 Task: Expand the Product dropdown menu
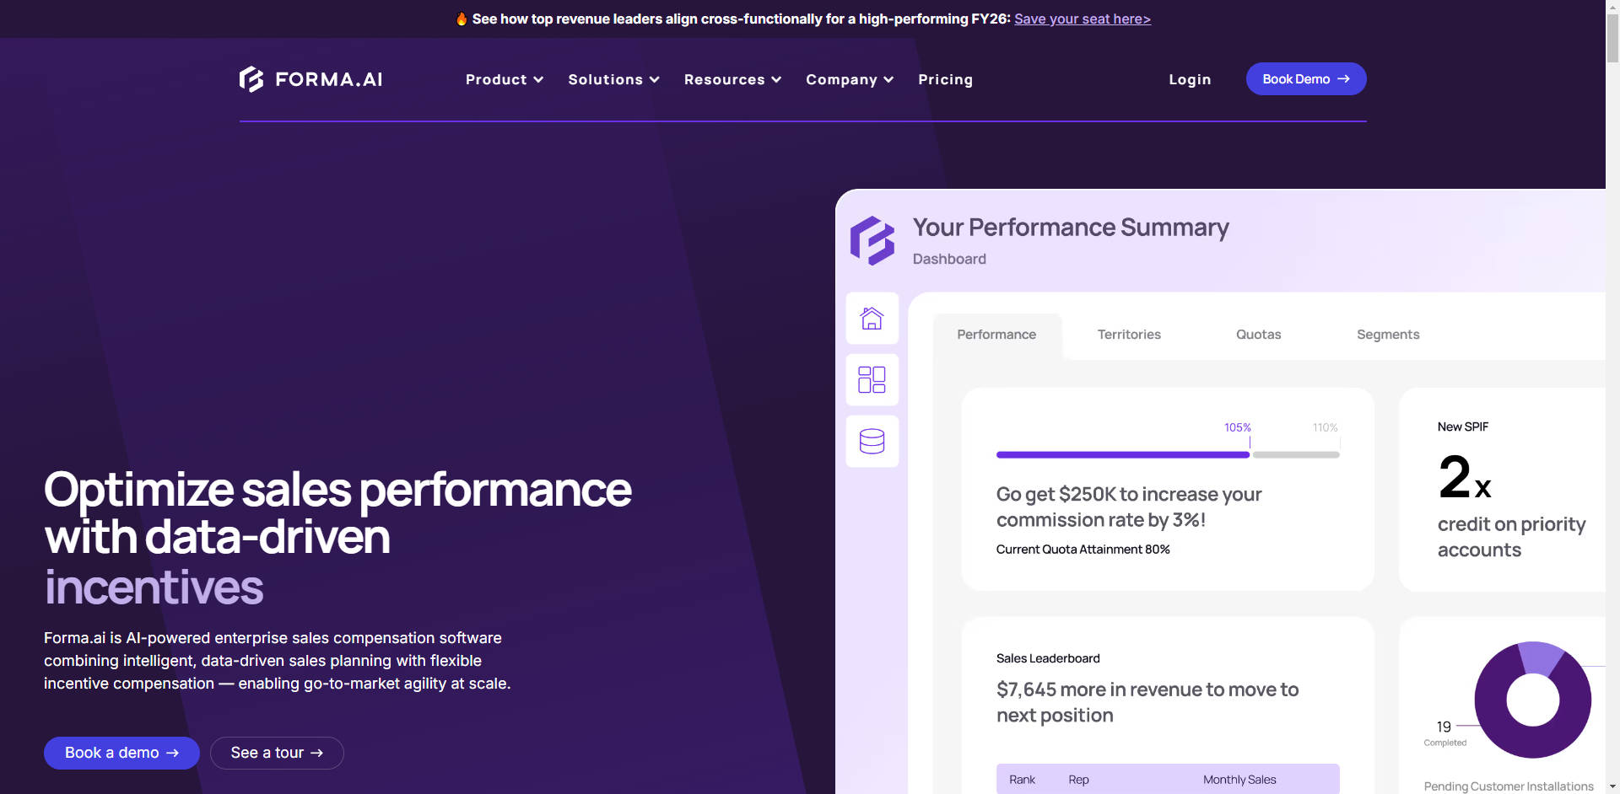click(504, 79)
